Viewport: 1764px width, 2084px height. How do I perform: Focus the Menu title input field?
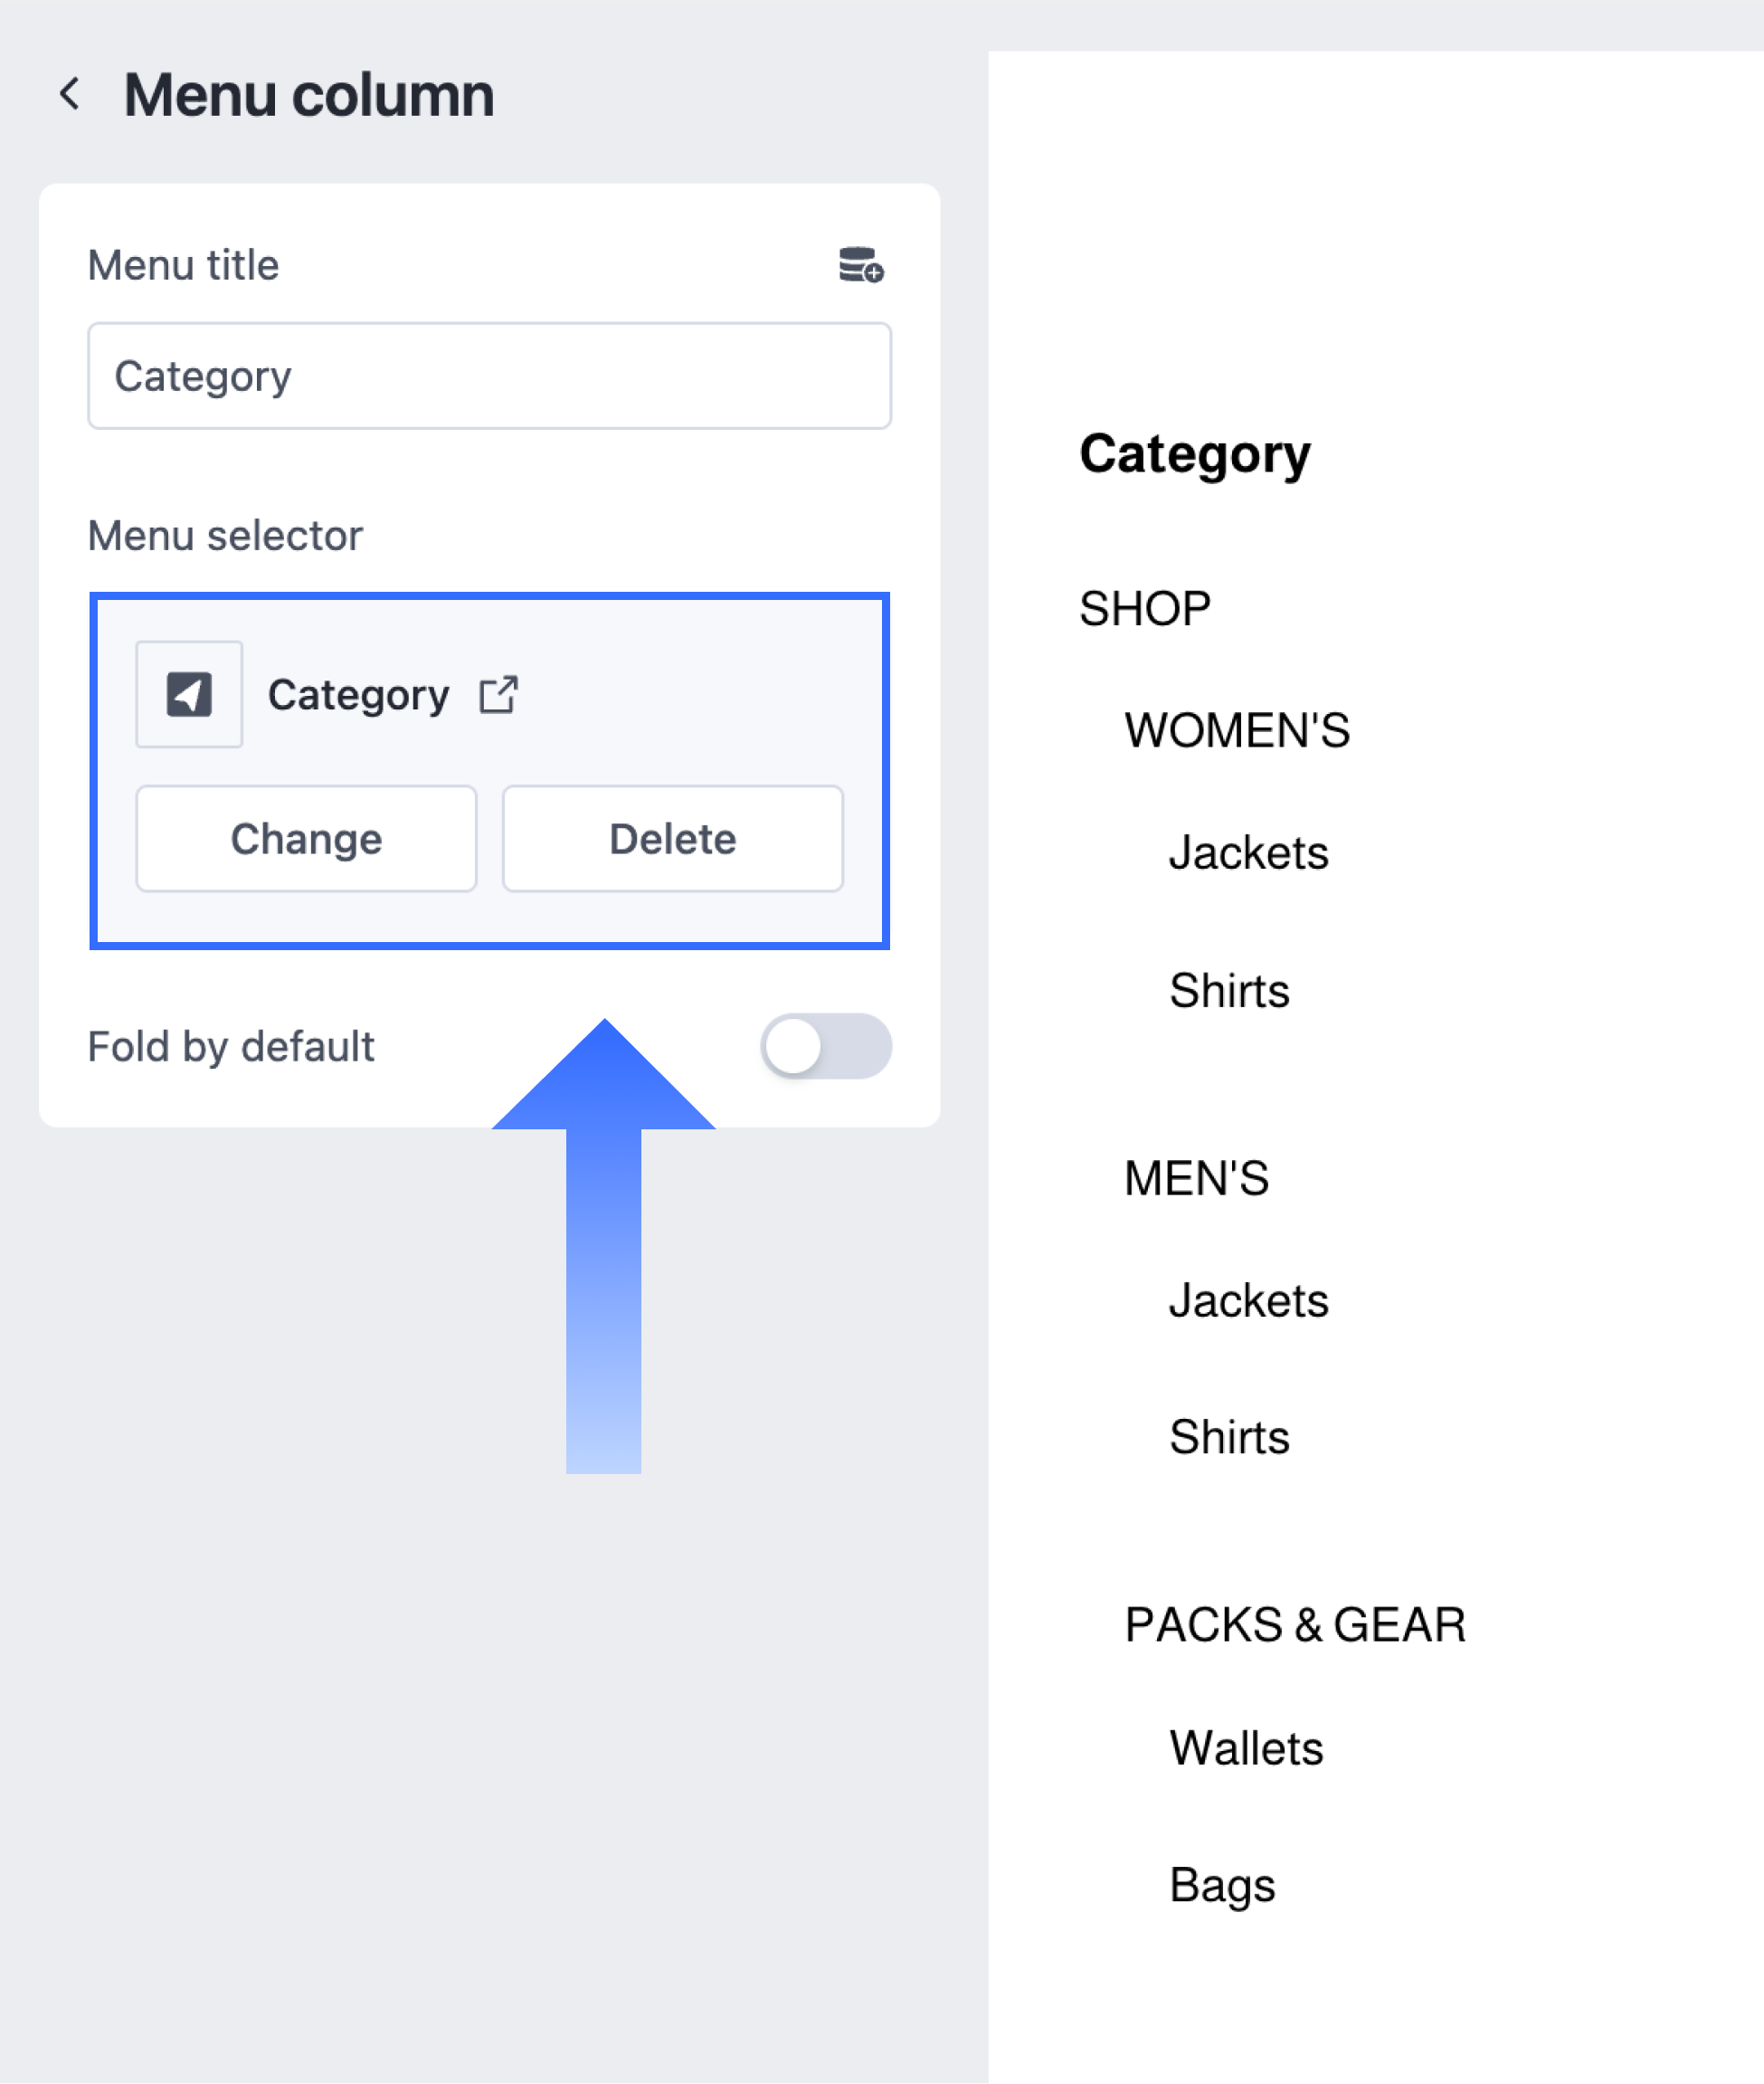[489, 376]
